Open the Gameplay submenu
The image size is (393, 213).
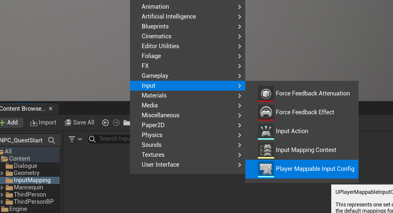click(188, 76)
